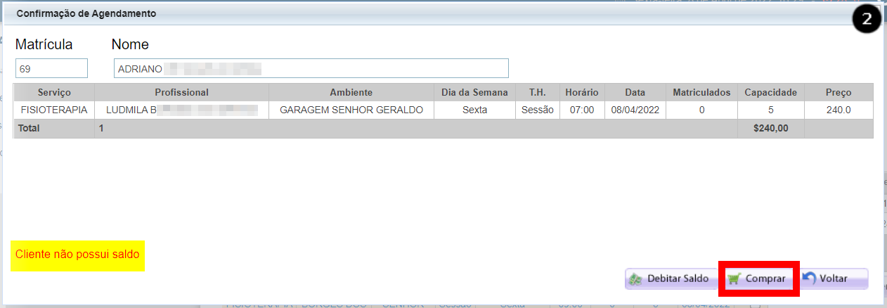Image resolution: width=887 pixels, height=308 pixels.
Task: Click the GARAGEM SENHOR GERALDO cell
Action: tap(351, 110)
